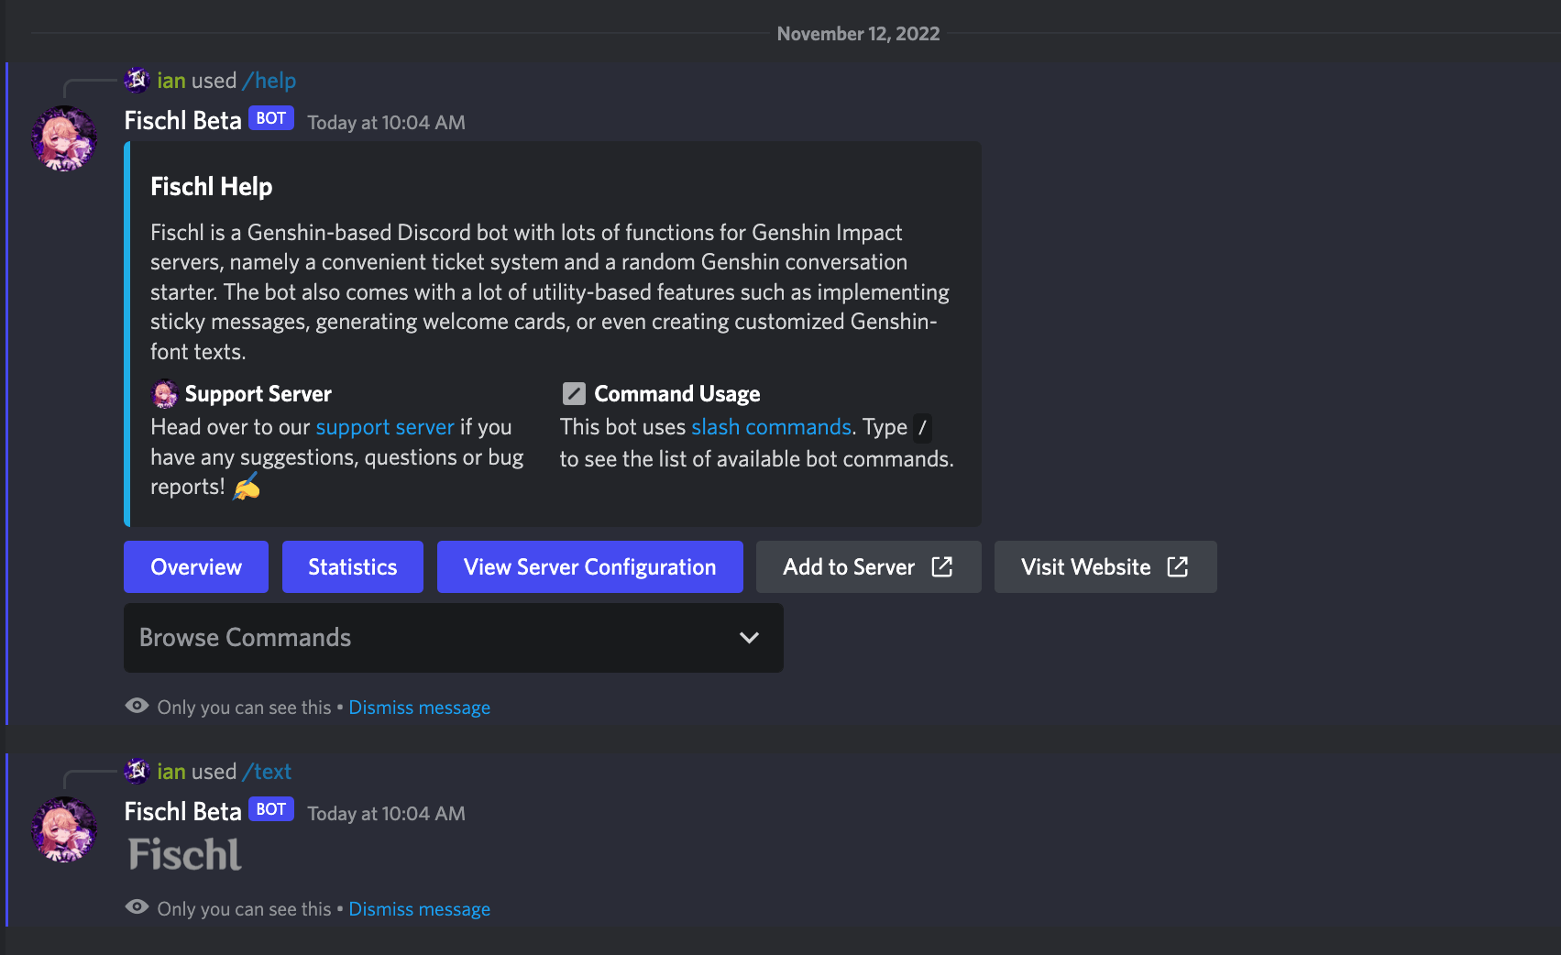The image size is (1561, 955).
Task: Click ian's small avatar beside /text
Action: [137, 772]
